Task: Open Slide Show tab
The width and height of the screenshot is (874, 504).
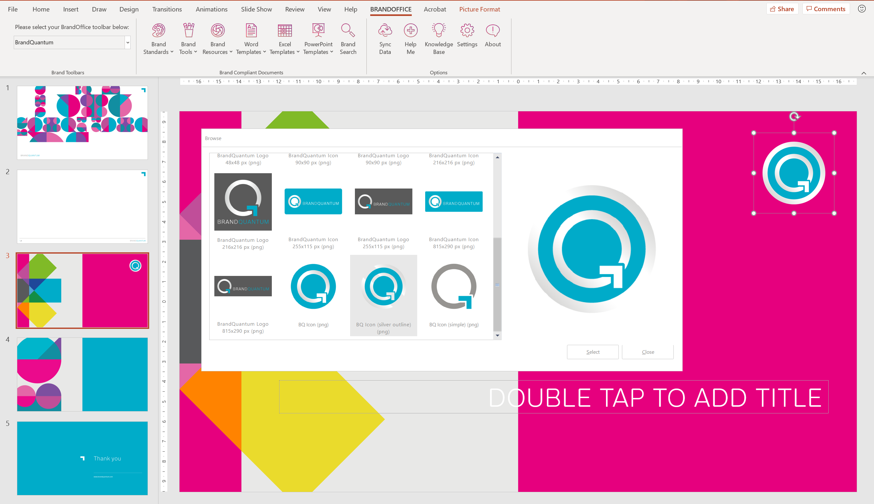Action: (x=256, y=9)
